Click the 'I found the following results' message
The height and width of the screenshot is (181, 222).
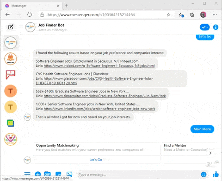pos(100,53)
